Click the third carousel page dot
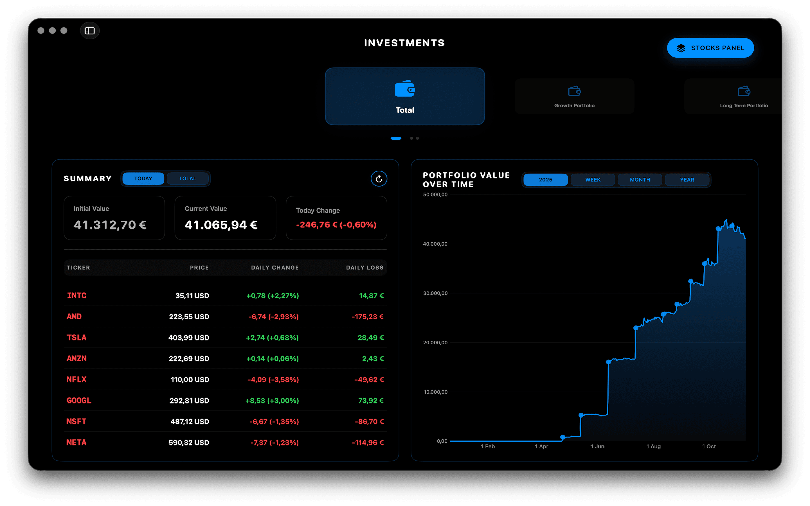The image size is (810, 506). pos(417,138)
